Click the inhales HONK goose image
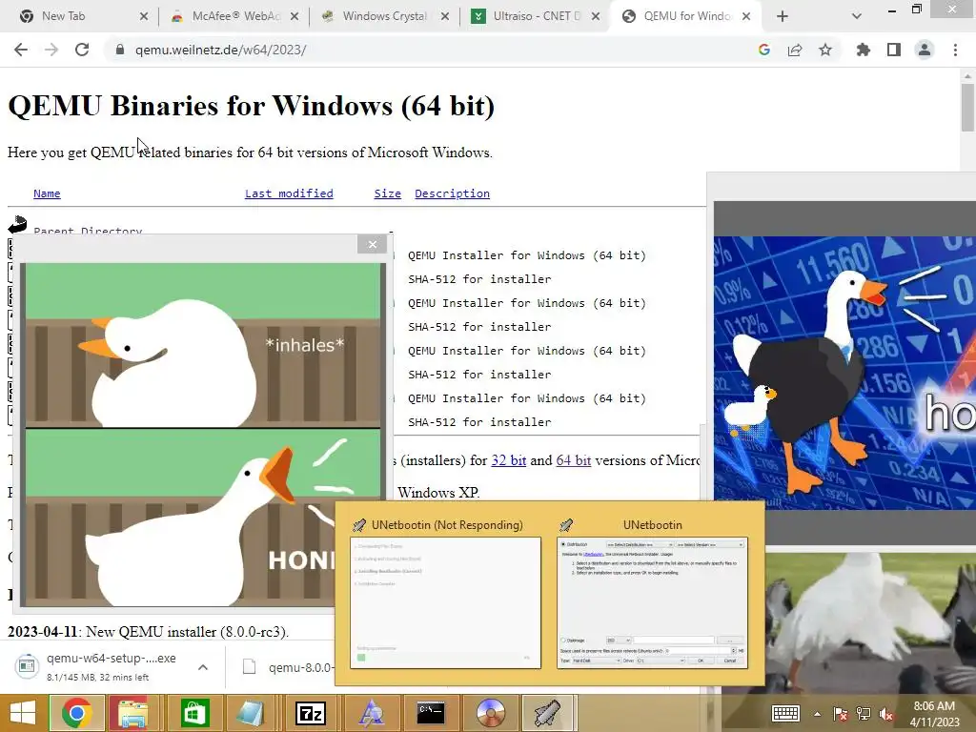This screenshot has height=732, width=976. 203,435
